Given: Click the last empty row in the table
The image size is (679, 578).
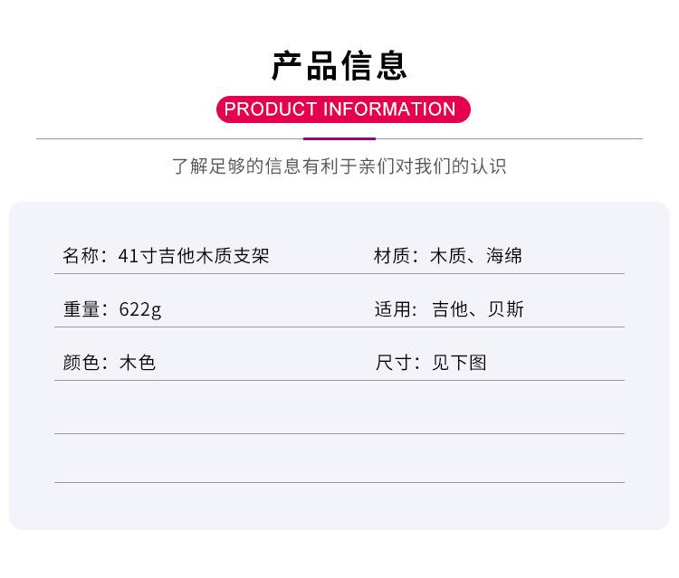Looking at the screenshot, I should 339,459.
